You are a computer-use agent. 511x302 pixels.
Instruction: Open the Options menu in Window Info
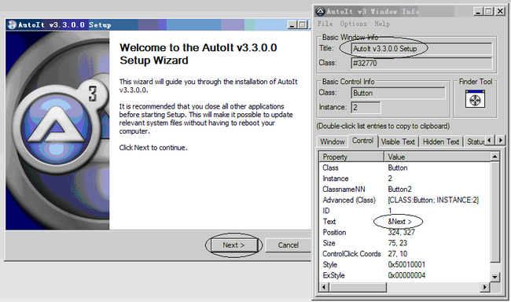click(x=353, y=24)
